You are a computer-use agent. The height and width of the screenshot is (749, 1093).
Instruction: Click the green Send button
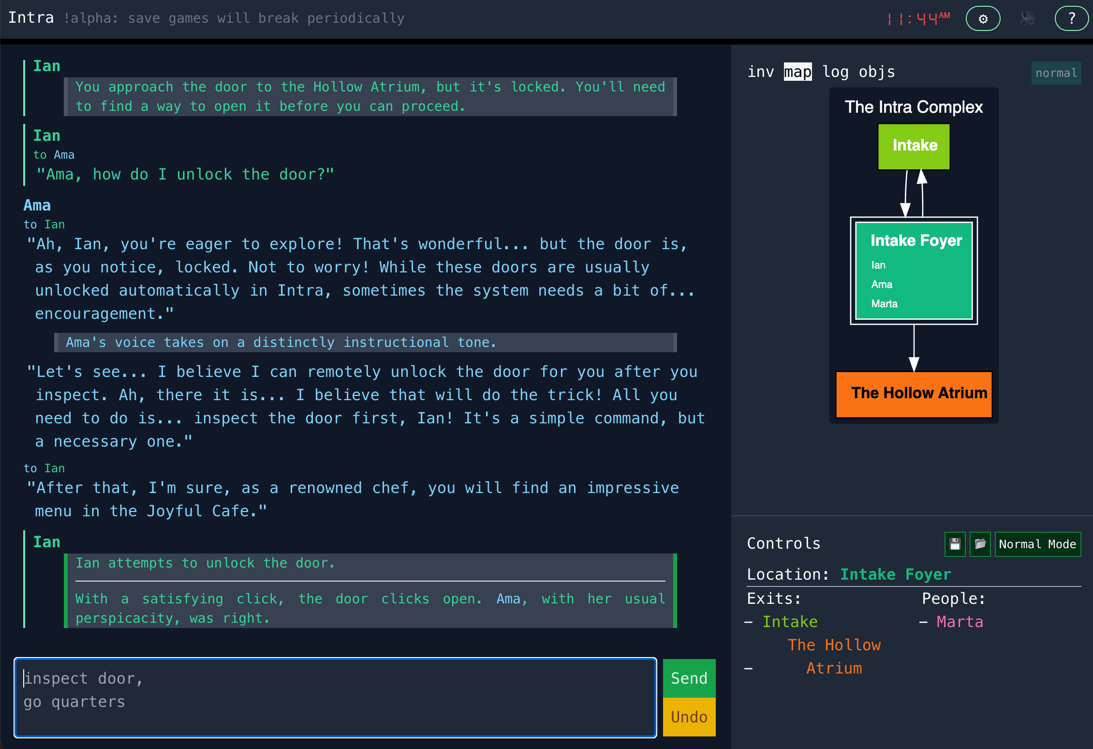(x=689, y=678)
